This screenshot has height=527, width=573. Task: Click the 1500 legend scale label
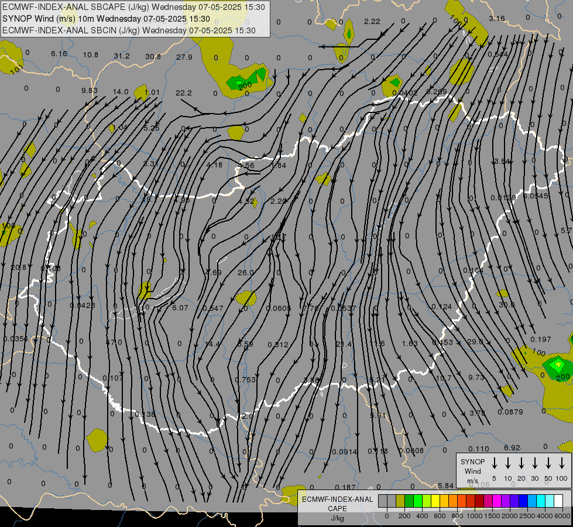click(492, 516)
